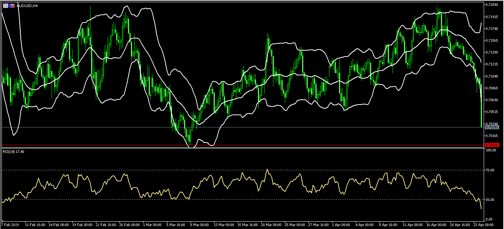Click the 14 Feb 08:00 time label
Screen dimensions: 504x229
[59, 225]
